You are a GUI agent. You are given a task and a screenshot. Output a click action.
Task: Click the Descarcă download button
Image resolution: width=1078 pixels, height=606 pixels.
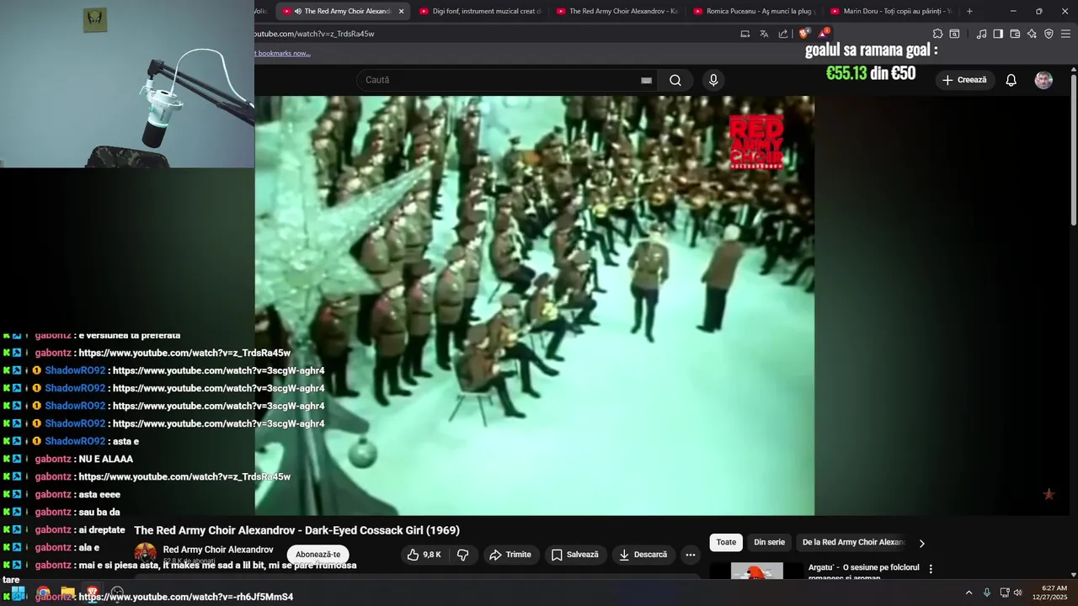point(643,555)
